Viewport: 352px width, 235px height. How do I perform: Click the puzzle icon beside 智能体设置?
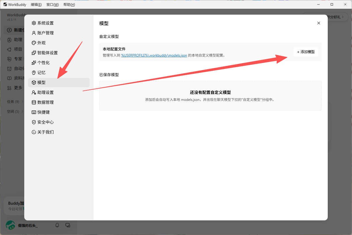coord(34,53)
